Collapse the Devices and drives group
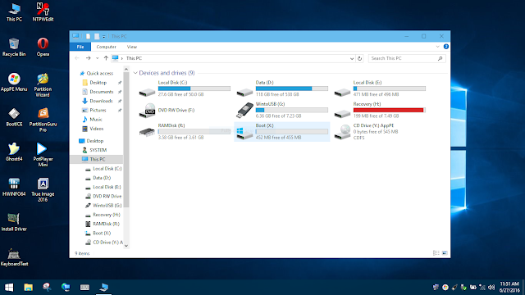525x295 pixels. tap(135, 73)
